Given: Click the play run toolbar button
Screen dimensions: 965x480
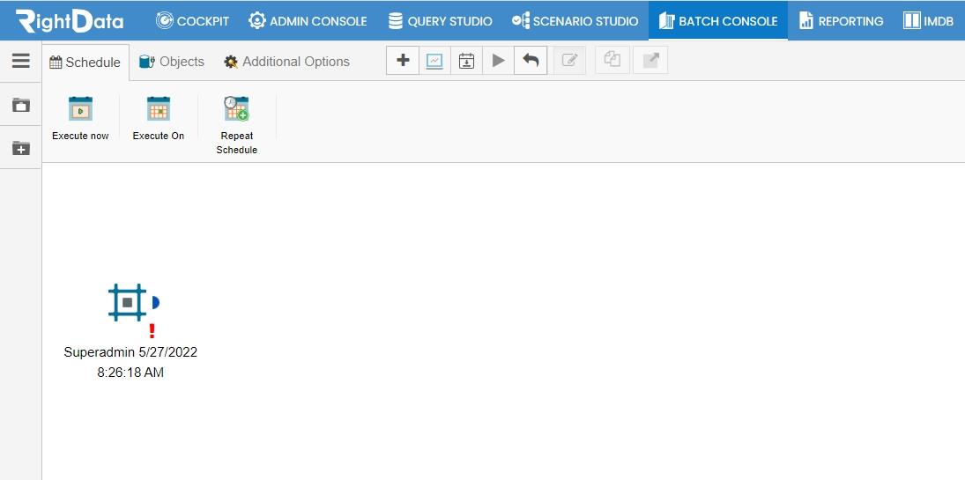Looking at the screenshot, I should (499, 60).
